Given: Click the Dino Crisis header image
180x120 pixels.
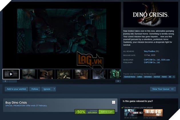Looking at the screenshot, I should pos(151,15).
